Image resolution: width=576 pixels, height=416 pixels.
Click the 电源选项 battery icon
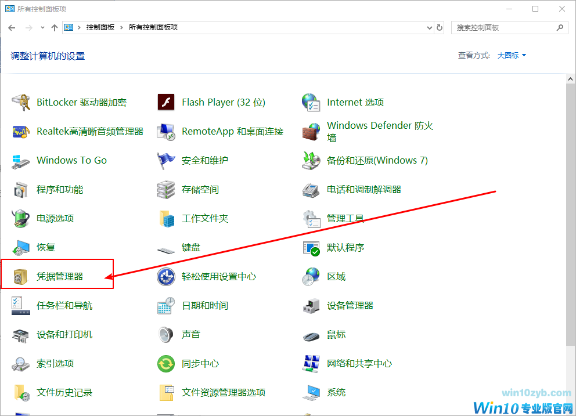coord(21,219)
